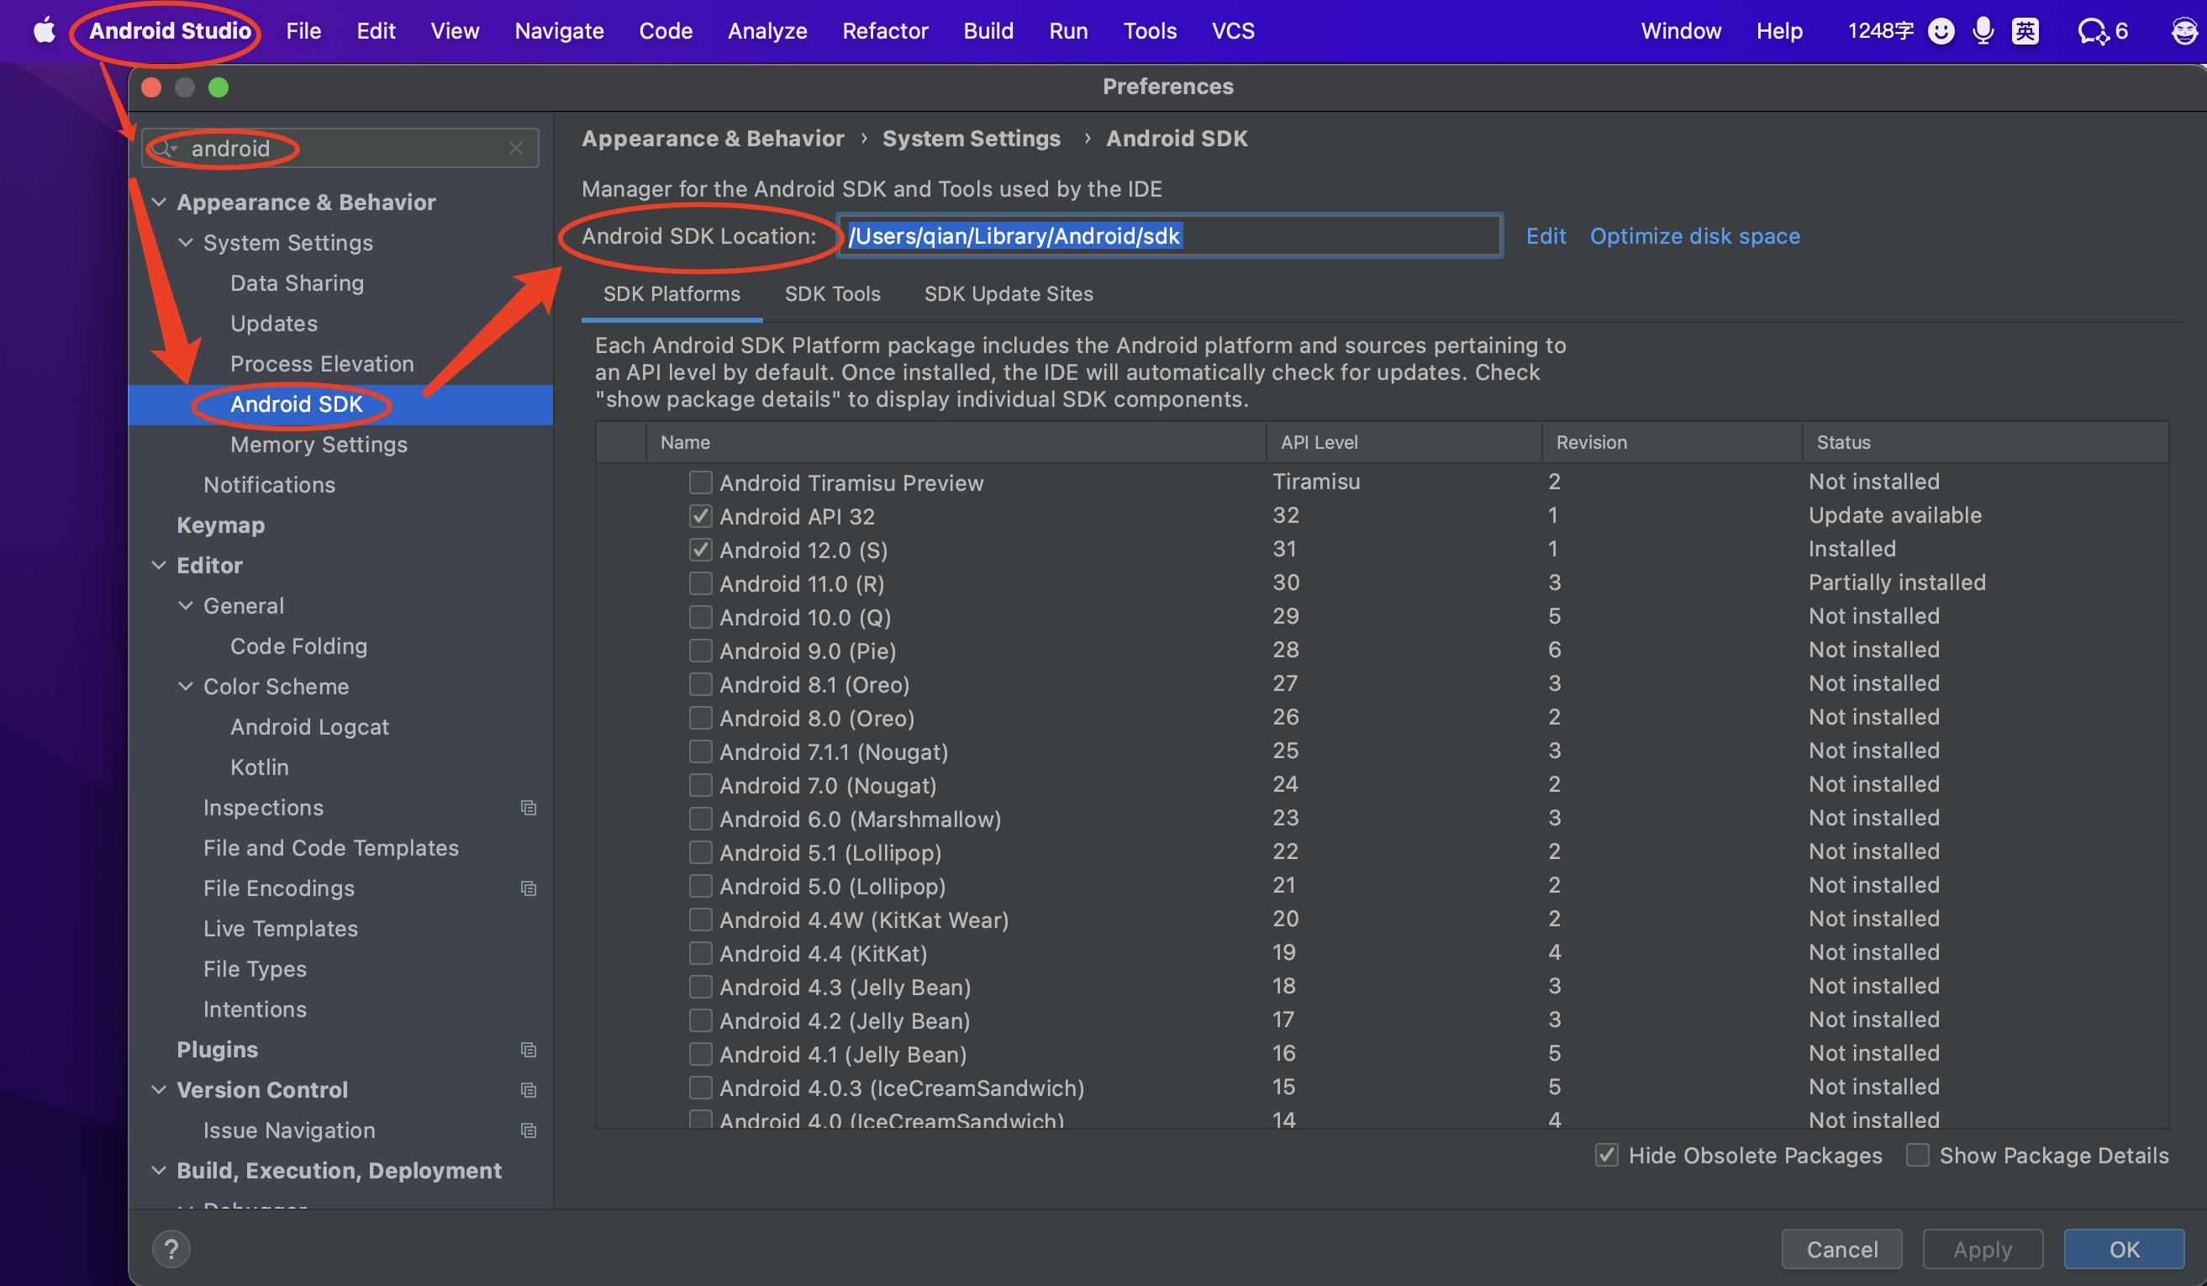Click the emoji face menu bar icon
The width and height of the screenshot is (2207, 1286).
(1941, 32)
